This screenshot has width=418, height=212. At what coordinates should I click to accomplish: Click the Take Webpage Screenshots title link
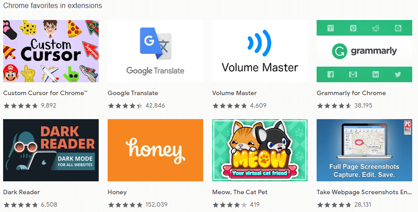tap(364, 192)
